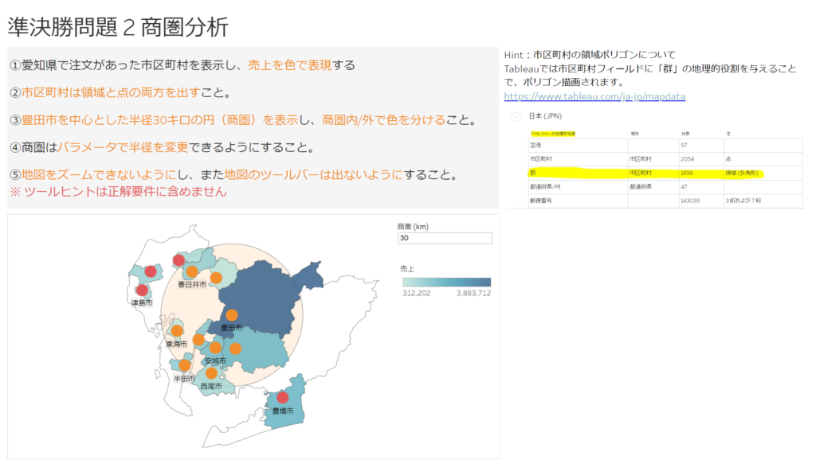The width and height of the screenshot is (816, 468).
Task: Click the TABLEAU の地理的役割 column header
Action: [553, 134]
